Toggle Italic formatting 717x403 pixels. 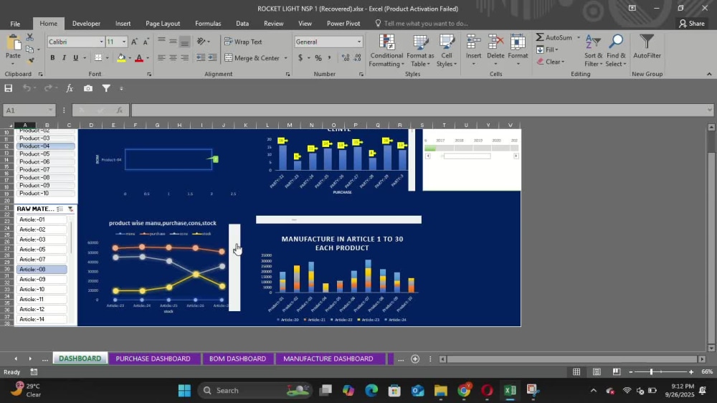(x=64, y=57)
